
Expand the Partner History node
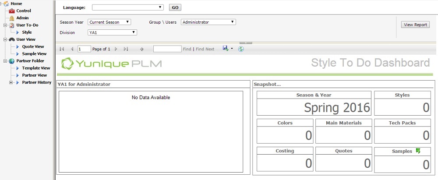click(11, 82)
